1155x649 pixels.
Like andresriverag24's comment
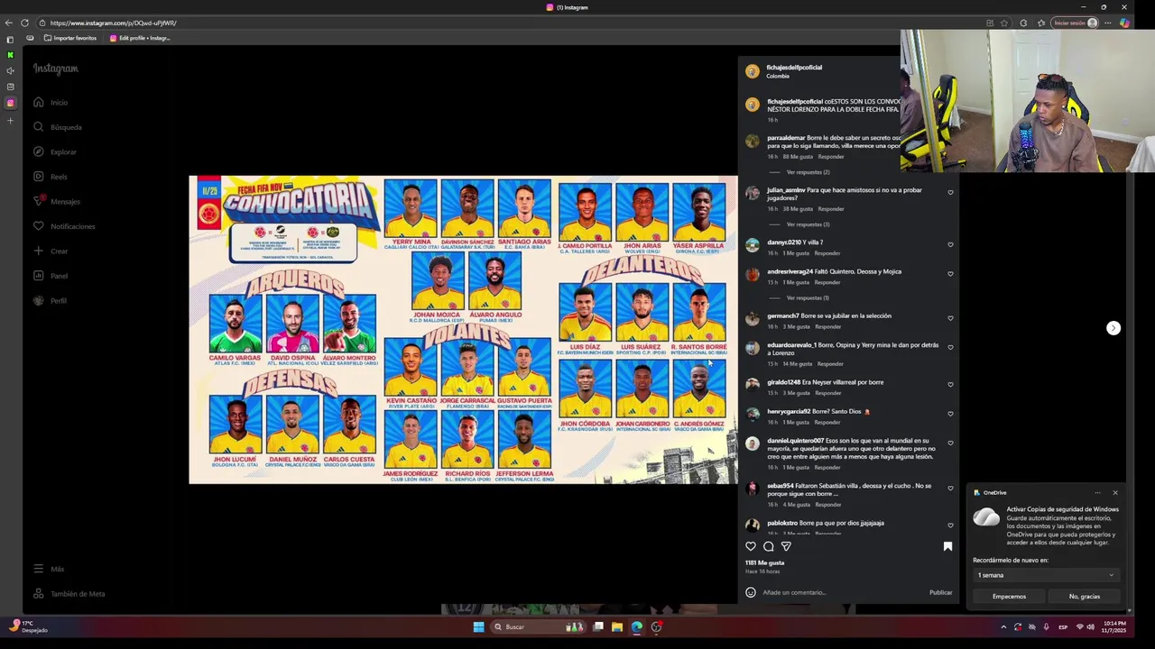[950, 273]
